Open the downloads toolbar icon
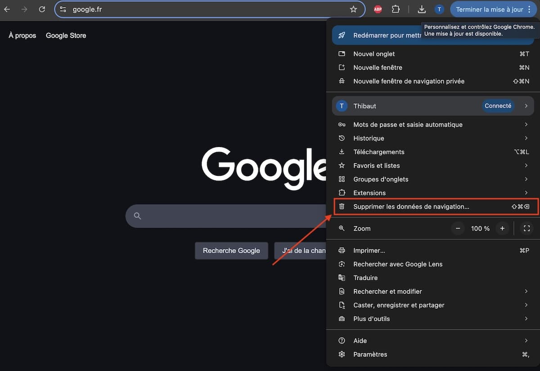Image resolution: width=540 pixels, height=371 pixels. [x=422, y=9]
